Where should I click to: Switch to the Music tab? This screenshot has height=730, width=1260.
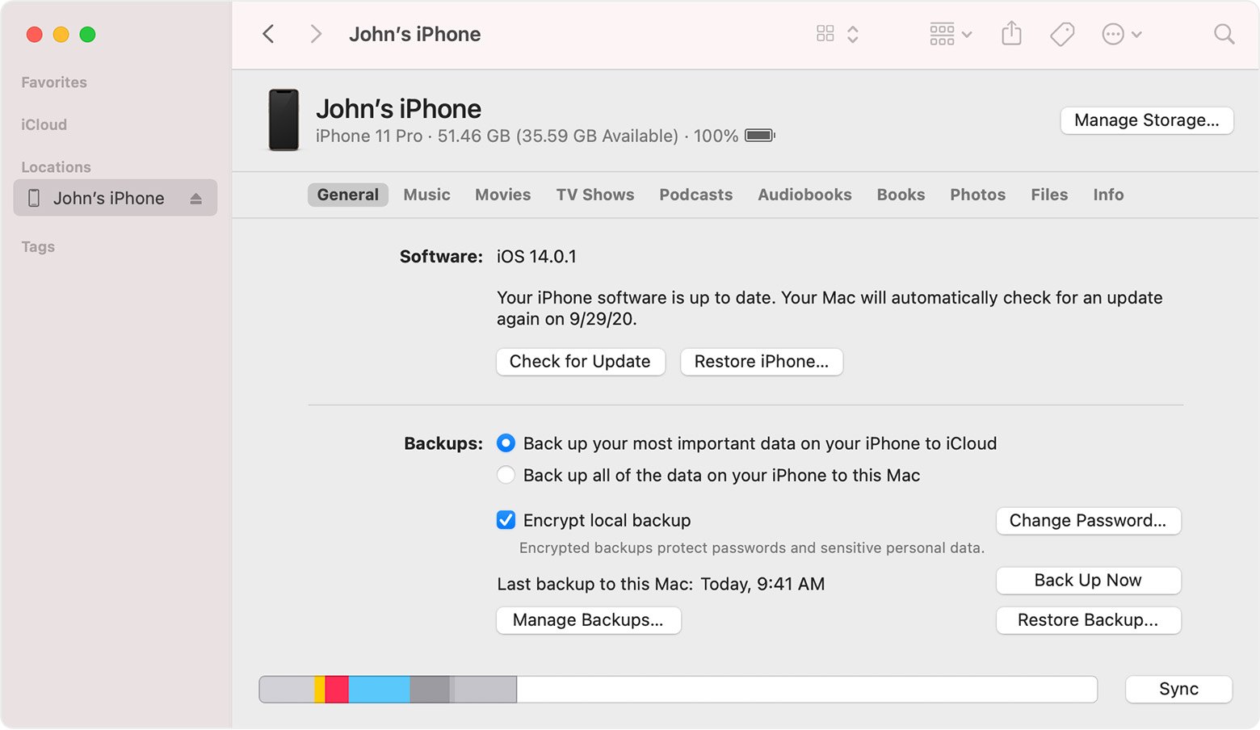[427, 195]
